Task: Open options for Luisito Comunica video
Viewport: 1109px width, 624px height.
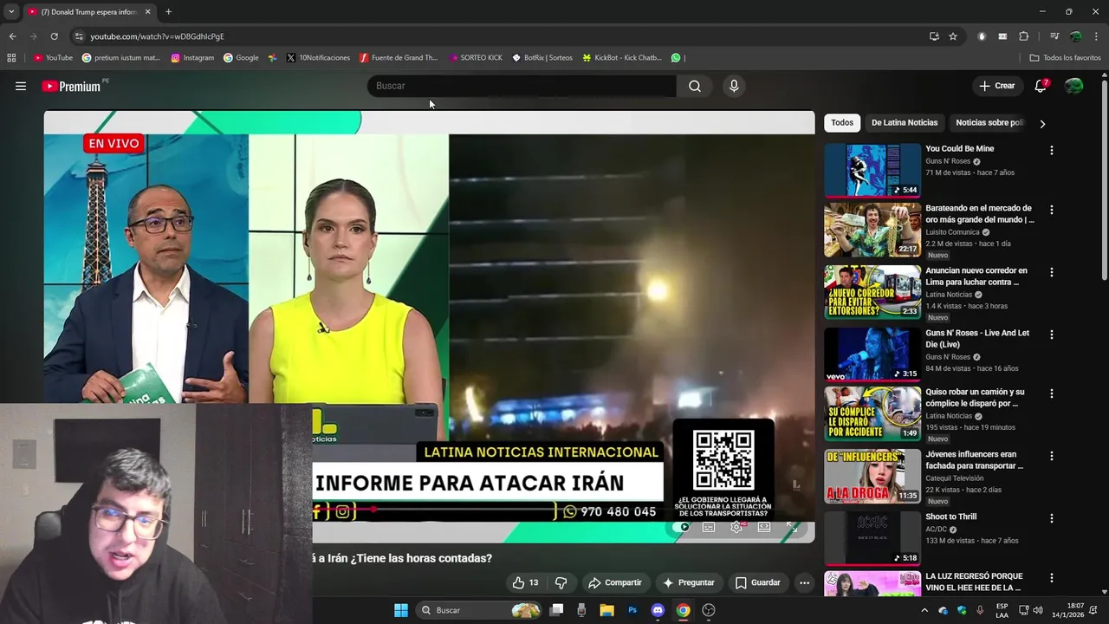Action: pos(1052,210)
